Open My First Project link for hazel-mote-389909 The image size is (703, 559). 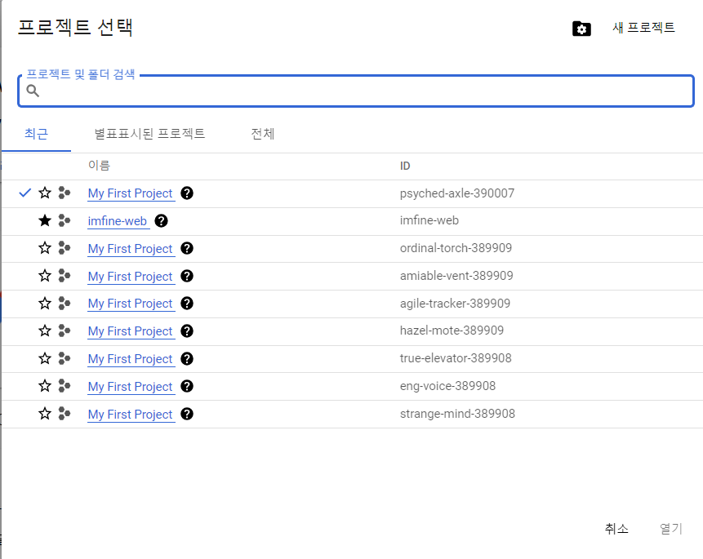pyautogui.click(x=131, y=331)
